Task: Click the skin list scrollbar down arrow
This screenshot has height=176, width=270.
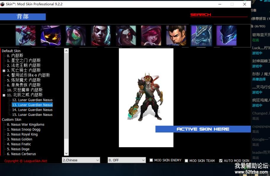Action: pyautogui.click(x=66, y=153)
